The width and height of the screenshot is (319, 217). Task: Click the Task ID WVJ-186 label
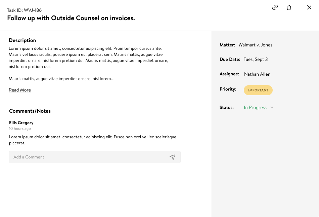(24, 10)
